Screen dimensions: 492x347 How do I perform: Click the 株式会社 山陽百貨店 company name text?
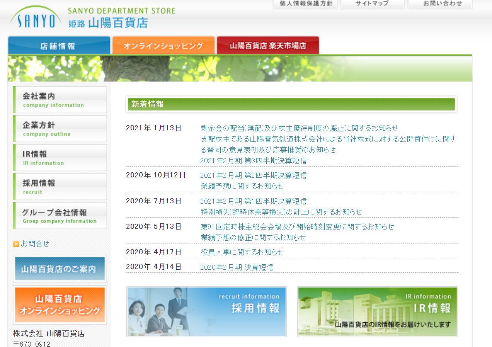tap(49, 333)
